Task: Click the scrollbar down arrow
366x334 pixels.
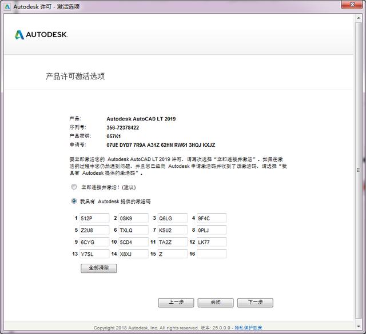Action: point(359,327)
